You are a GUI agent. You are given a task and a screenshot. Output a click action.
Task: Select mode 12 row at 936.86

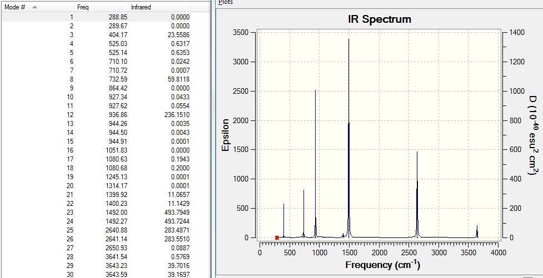[96, 115]
